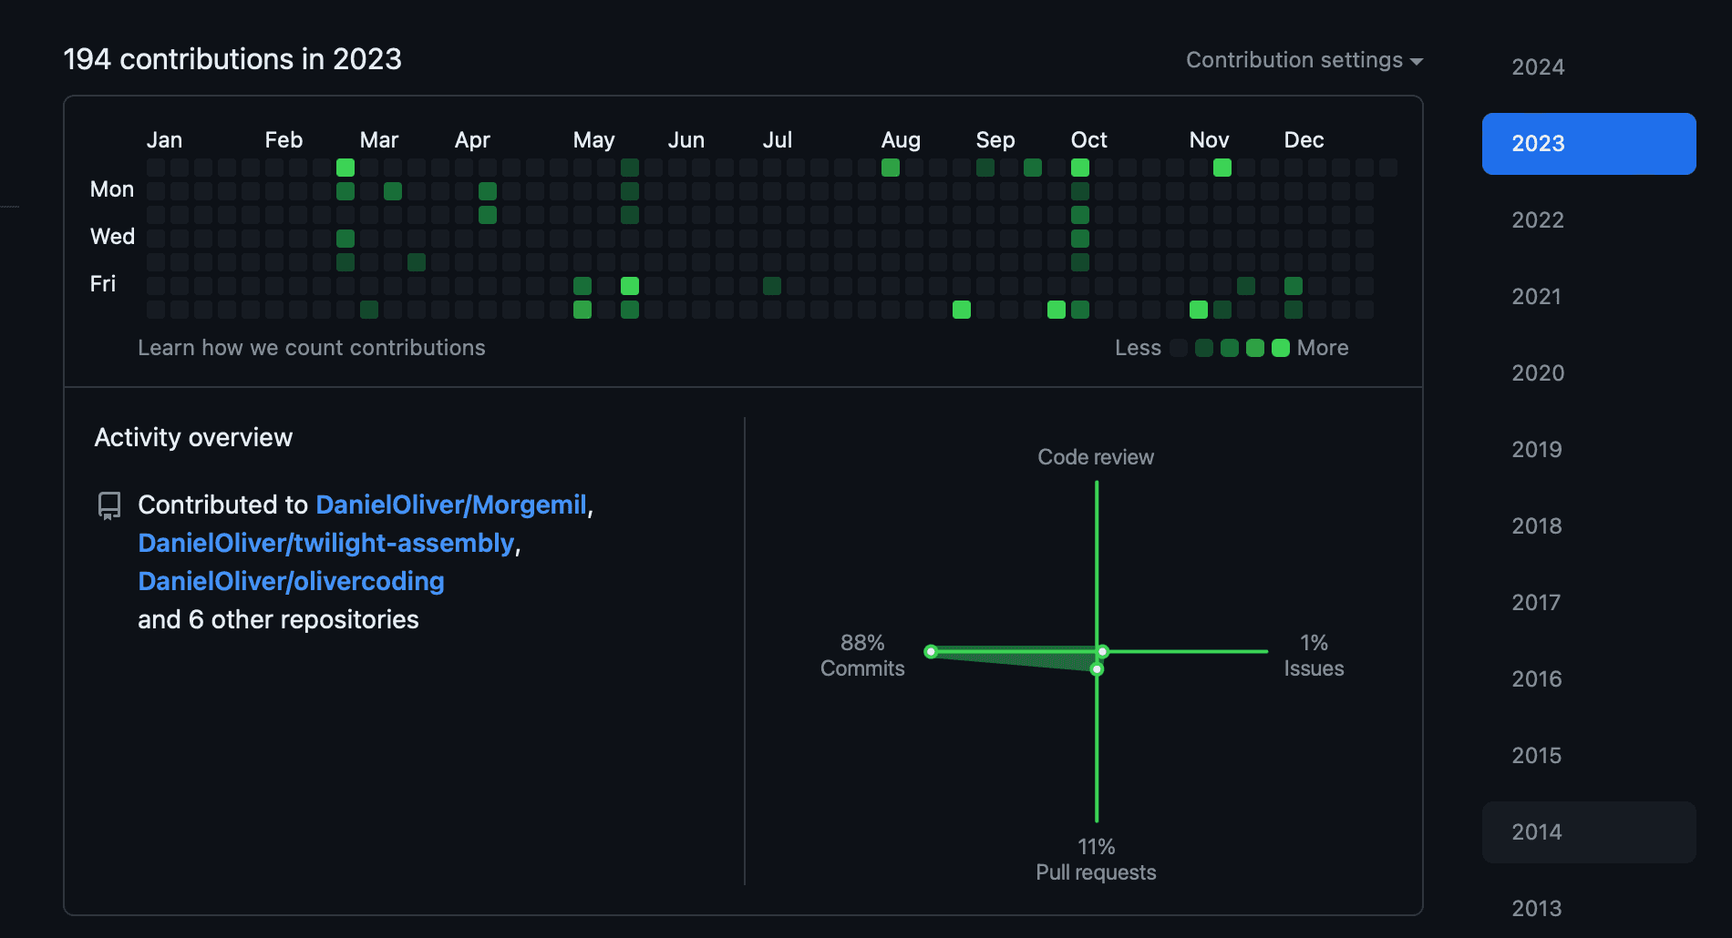Image resolution: width=1732 pixels, height=938 pixels.
Task: Click the 1% Issues label
Action: tap(1314, 656)
